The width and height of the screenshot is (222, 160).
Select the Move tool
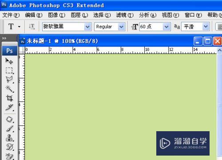(x=9, y=61)
